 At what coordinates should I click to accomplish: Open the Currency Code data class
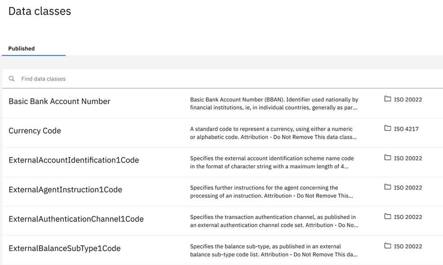pos(35,131)
